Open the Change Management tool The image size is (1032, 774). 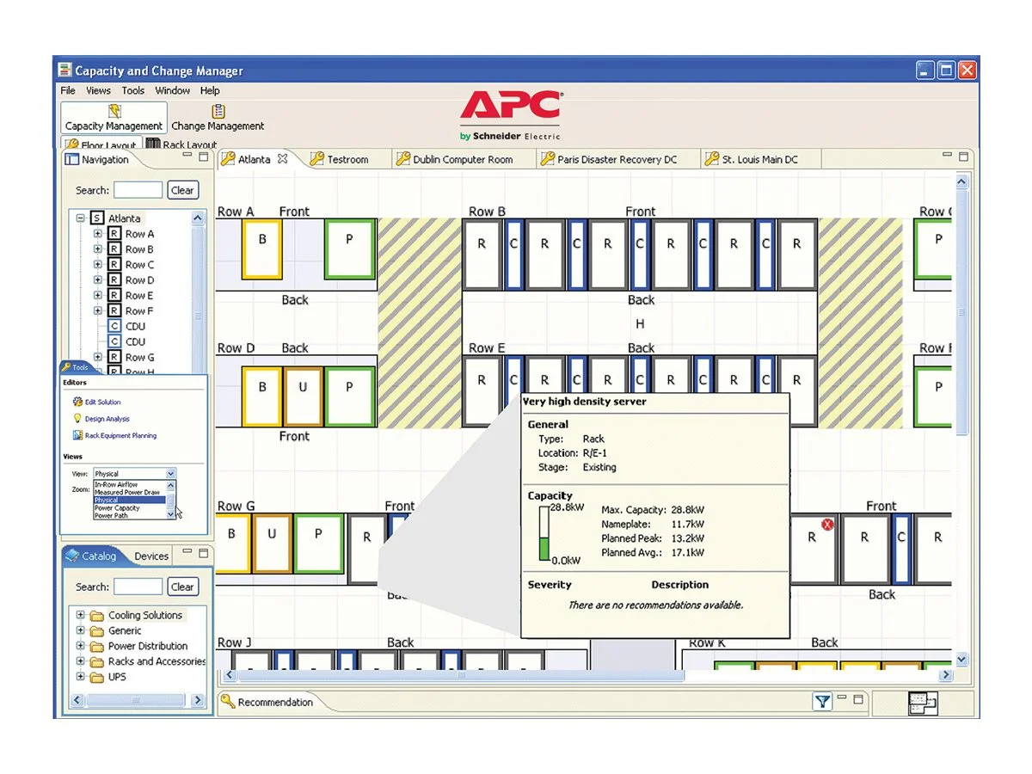tap(217, 117)
